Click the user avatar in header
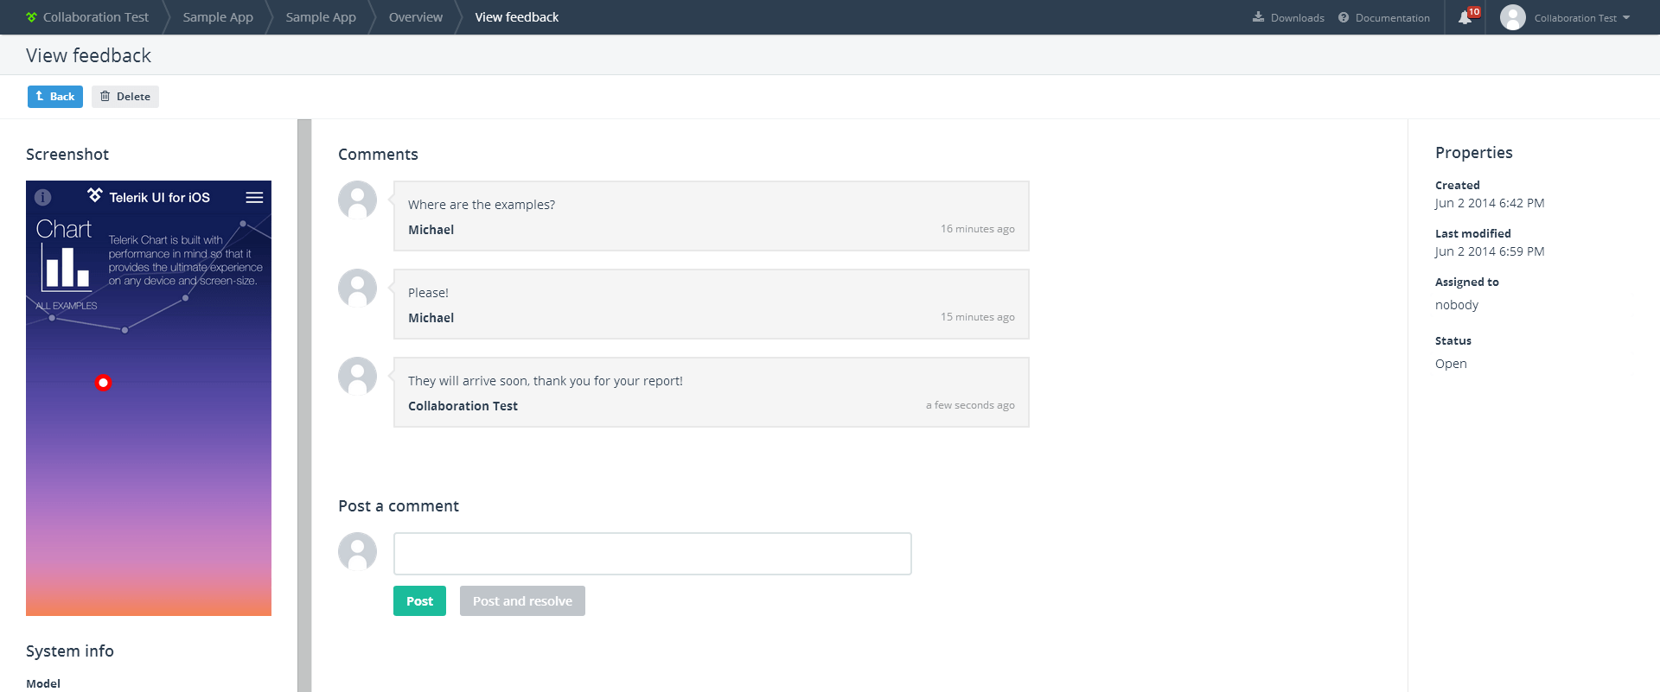This screenshot has height=692, width=1660. click(x=1512, y=17)
